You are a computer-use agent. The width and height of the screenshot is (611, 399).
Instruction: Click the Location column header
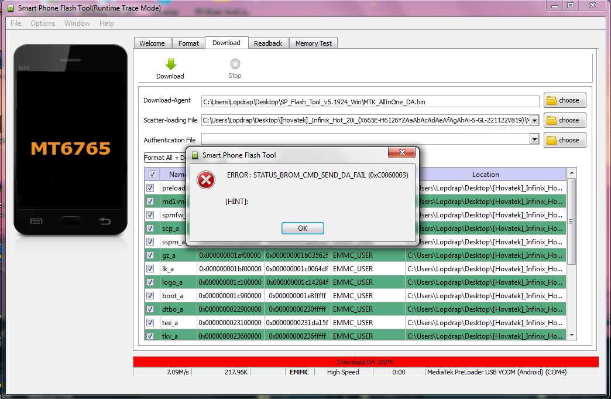point(486,175)
